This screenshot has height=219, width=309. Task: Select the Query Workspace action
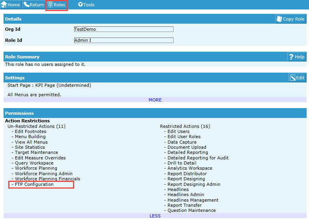[34, 163]
